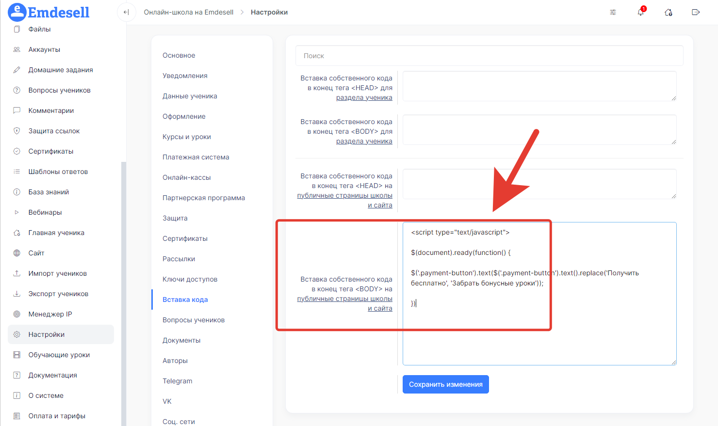Screen dimensions: 718x426
Task: Click the home gear icon in header
Action: click(668, 12)
